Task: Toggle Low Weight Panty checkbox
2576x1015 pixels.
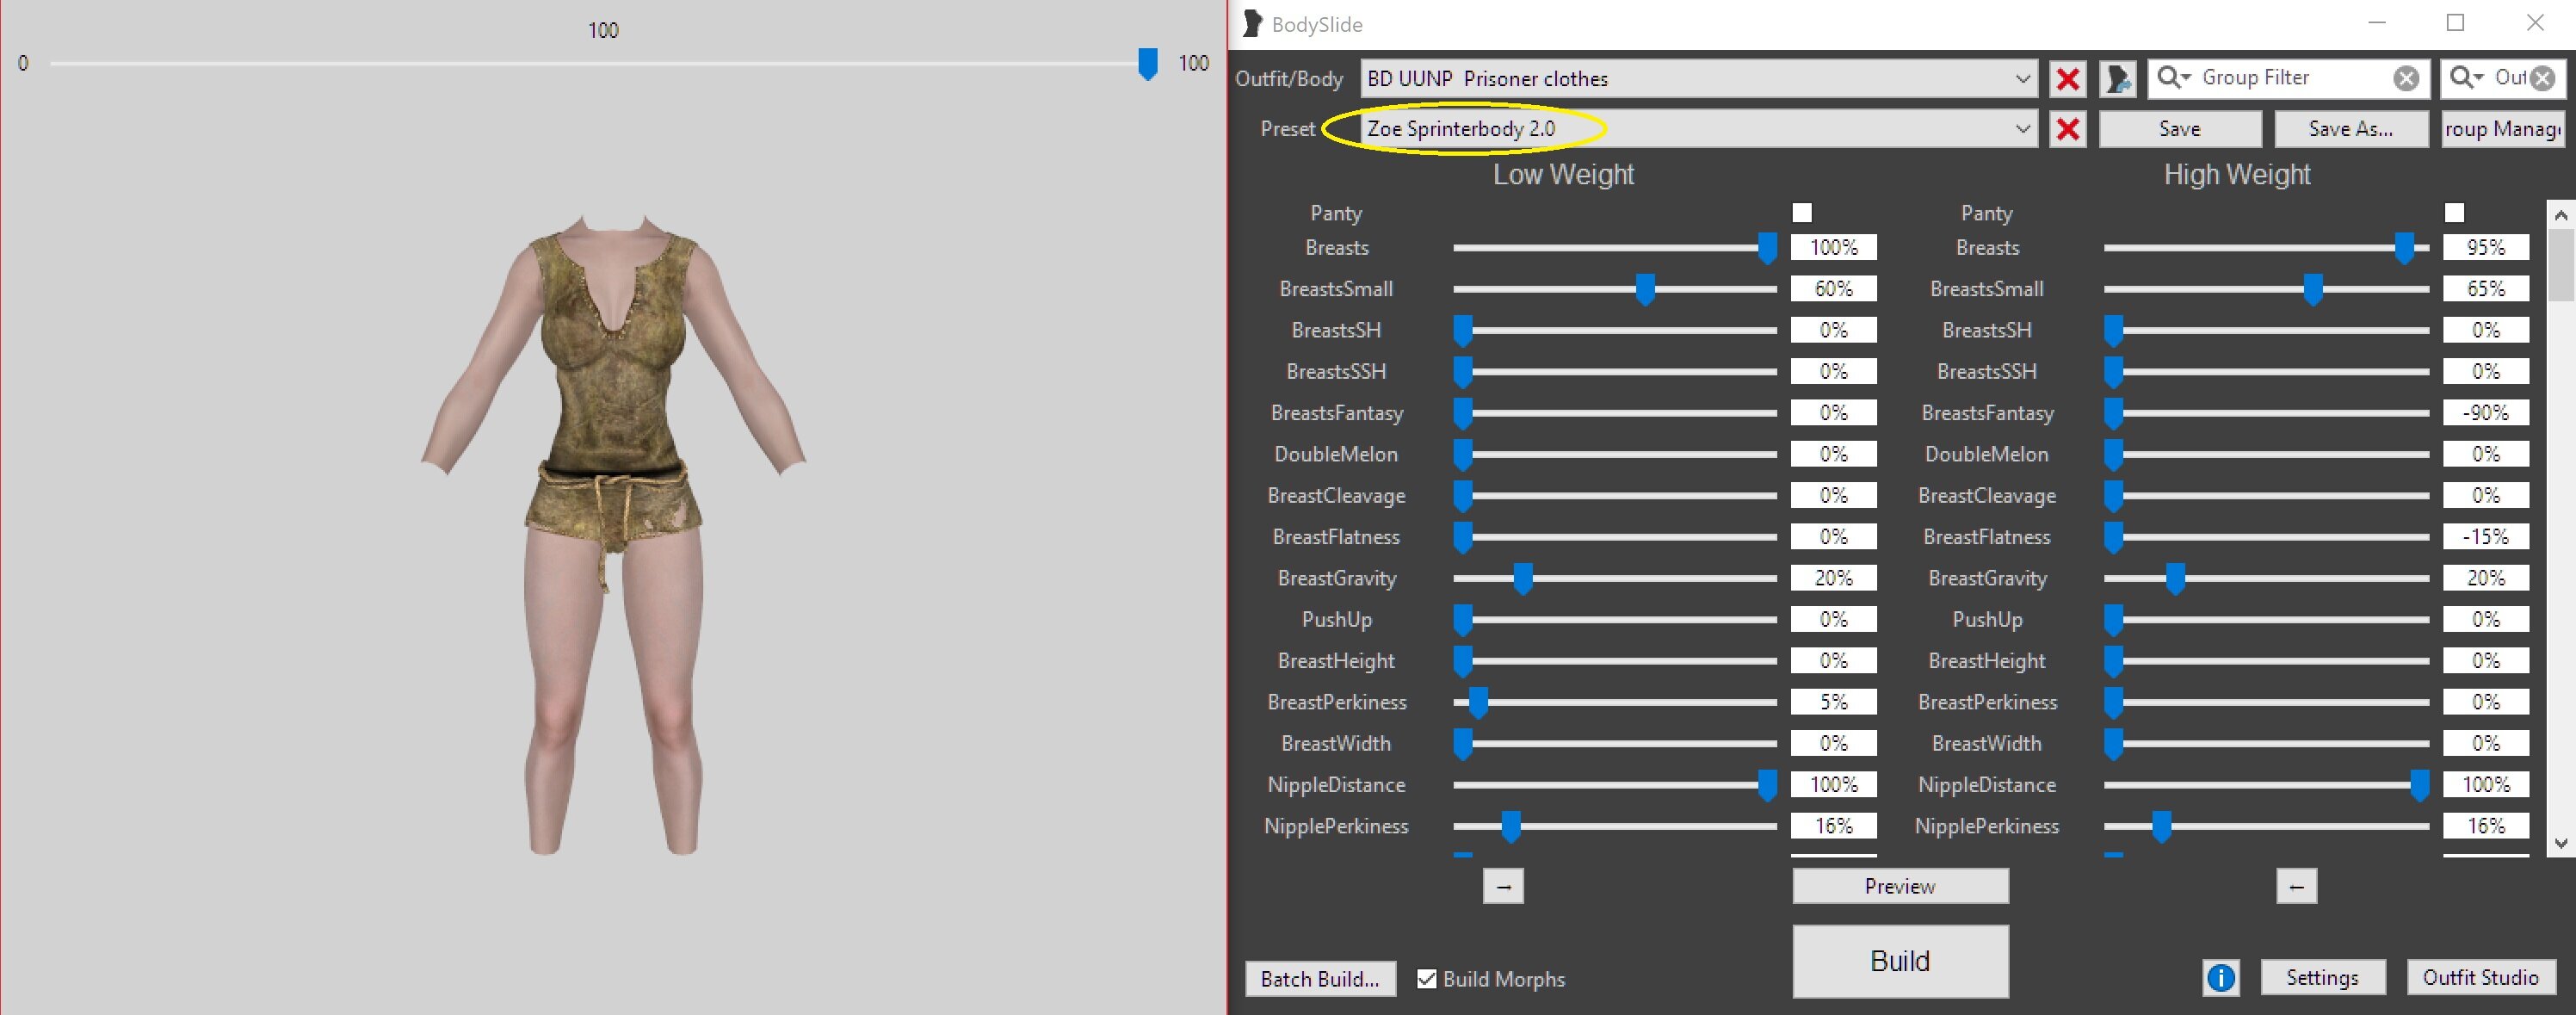Action: click(x=1802, y=212)
